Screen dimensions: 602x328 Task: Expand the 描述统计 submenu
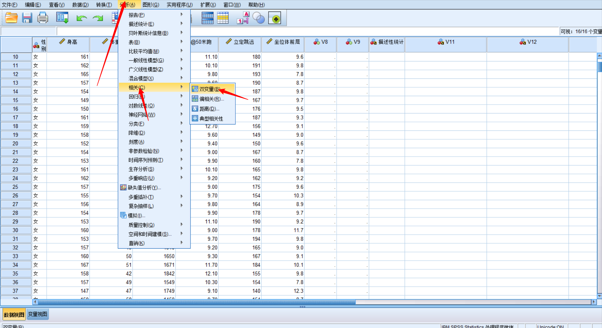[x=141, y=24]
